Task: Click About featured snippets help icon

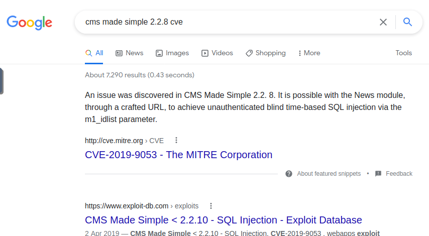Action: tap(289, 174)
